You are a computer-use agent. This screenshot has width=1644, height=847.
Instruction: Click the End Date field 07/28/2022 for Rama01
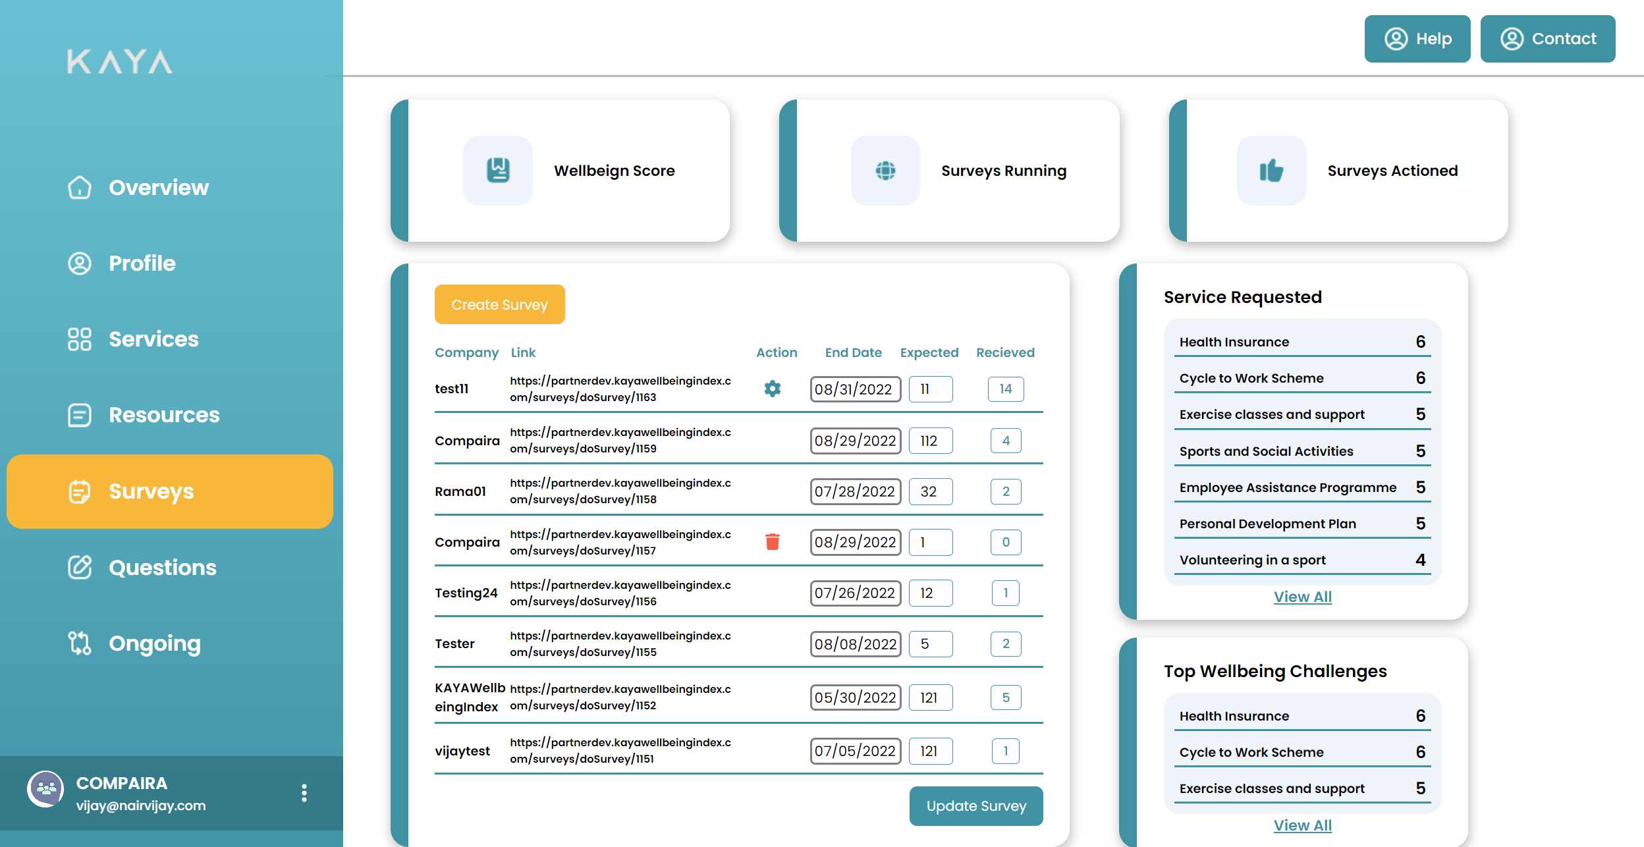[856, 491]
